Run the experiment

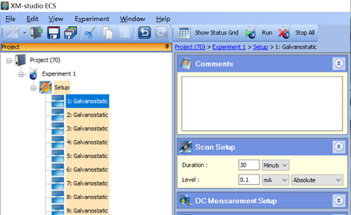pyautogui.click(x=259, y=33)
